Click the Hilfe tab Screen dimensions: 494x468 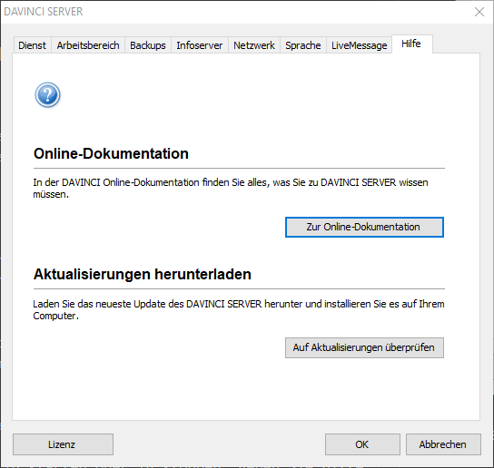click(411, 44)
